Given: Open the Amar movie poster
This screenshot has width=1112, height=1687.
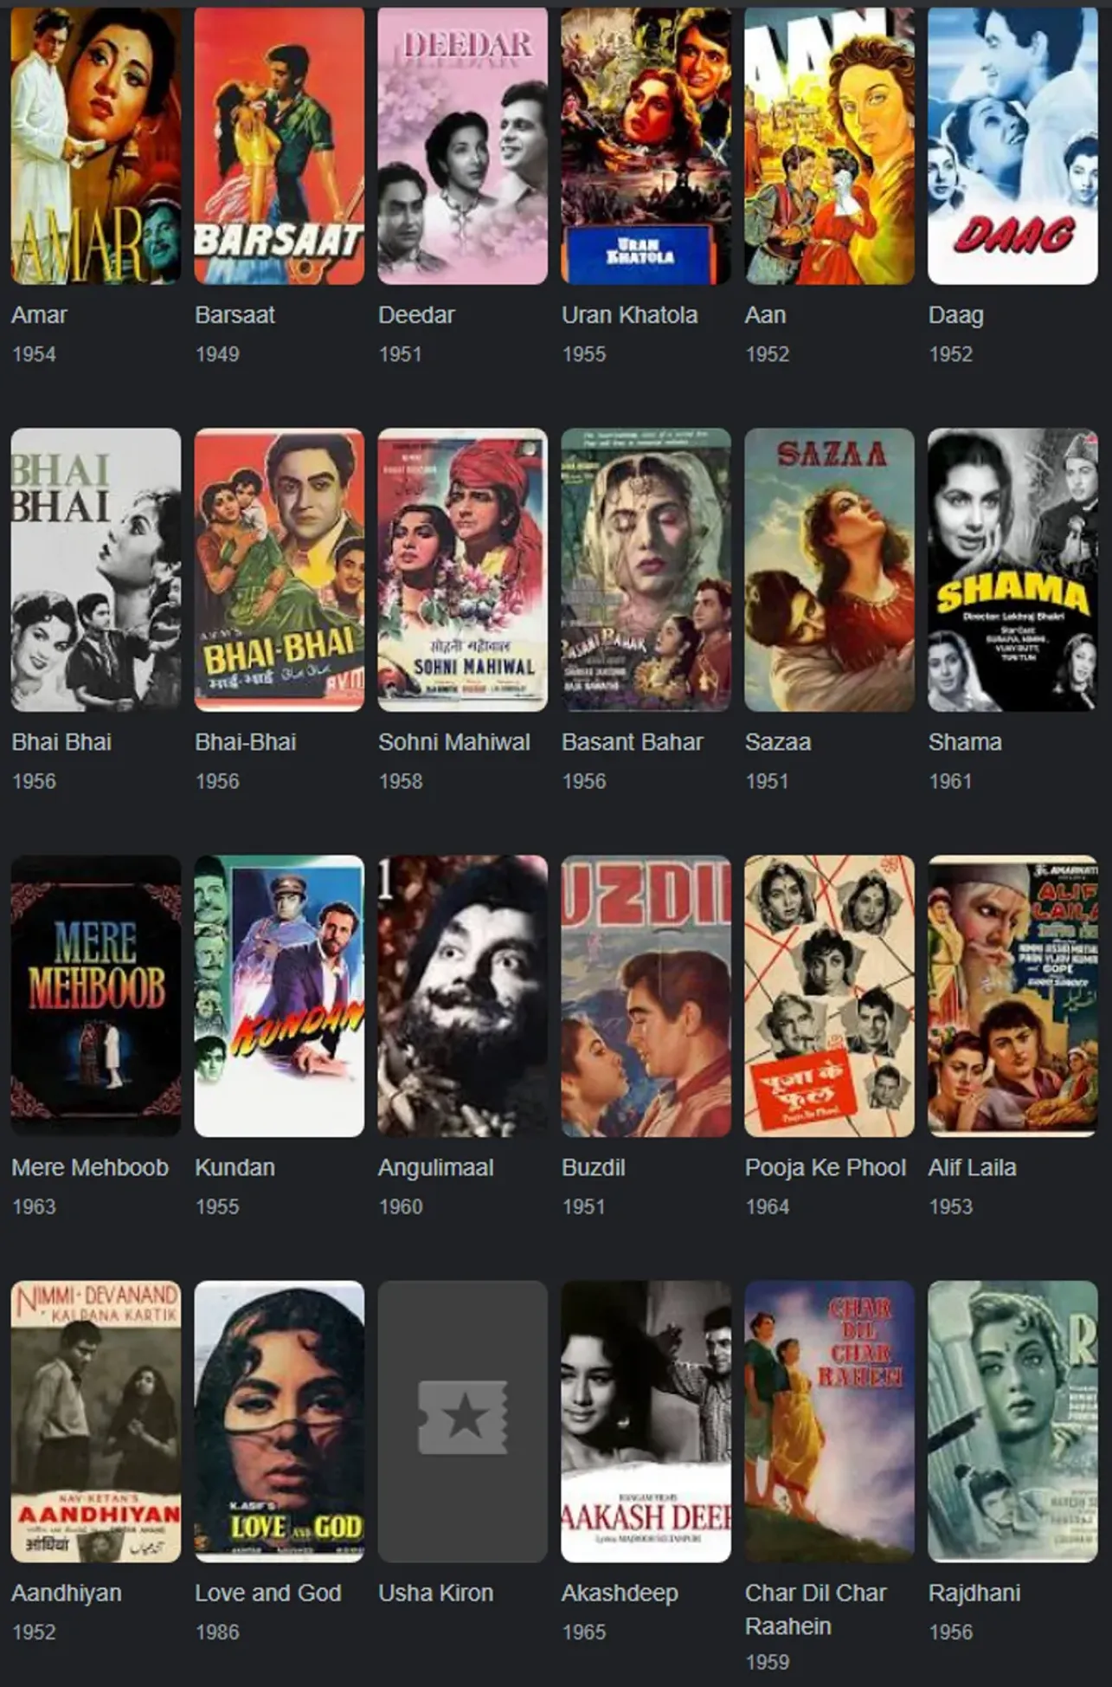Looking at the screenshot, I should point(96,145).
